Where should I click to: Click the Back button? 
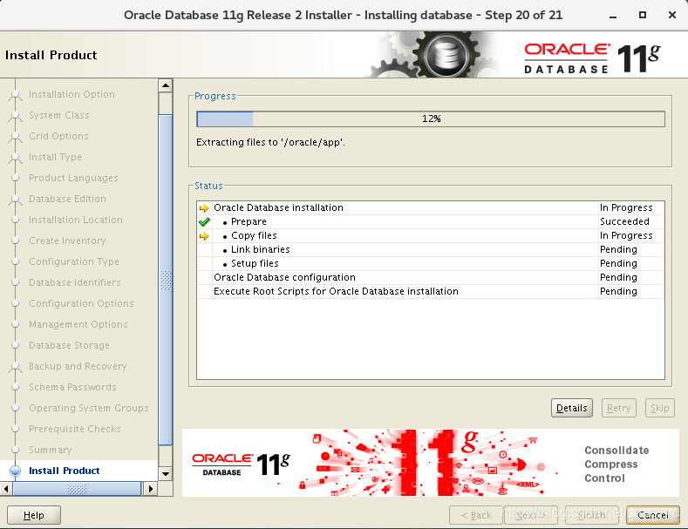click(x=476, y=515)
